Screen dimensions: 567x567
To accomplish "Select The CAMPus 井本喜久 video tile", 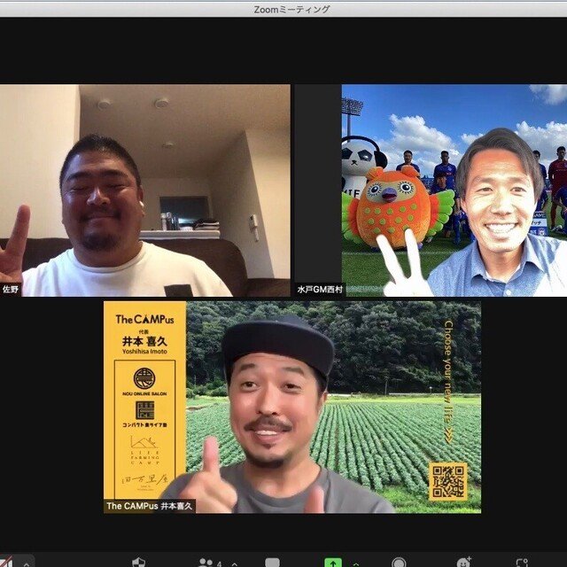I will tap(292, 408).
